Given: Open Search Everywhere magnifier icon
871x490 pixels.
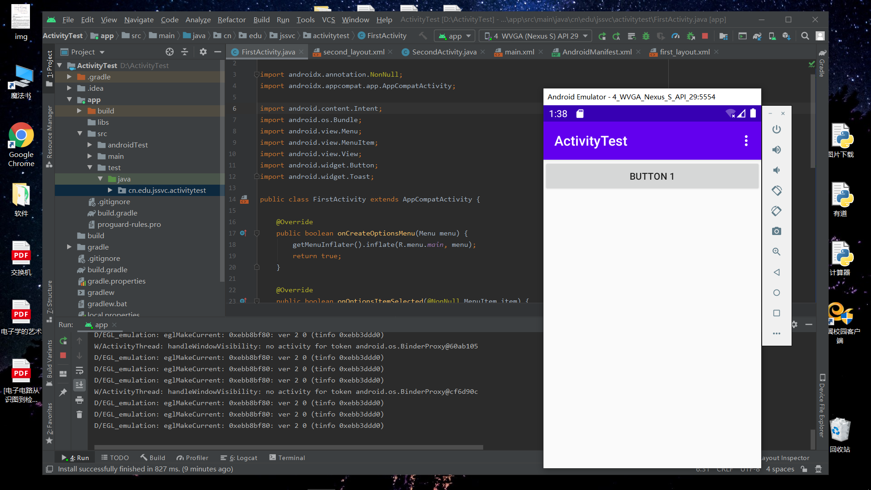Looking at the screenshot, I should point(805,36).
